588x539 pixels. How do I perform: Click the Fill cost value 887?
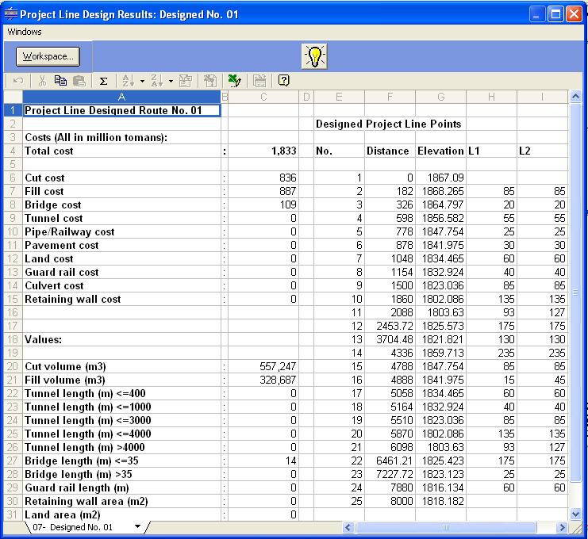263,191
